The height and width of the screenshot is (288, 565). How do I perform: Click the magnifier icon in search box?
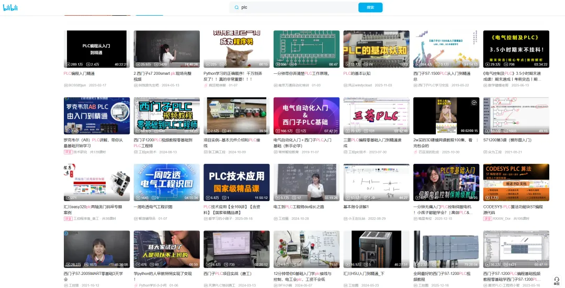coord(237,7)
